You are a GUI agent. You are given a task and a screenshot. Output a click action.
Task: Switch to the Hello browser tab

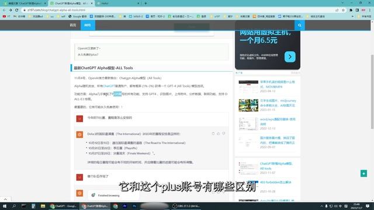click(117, 3)
